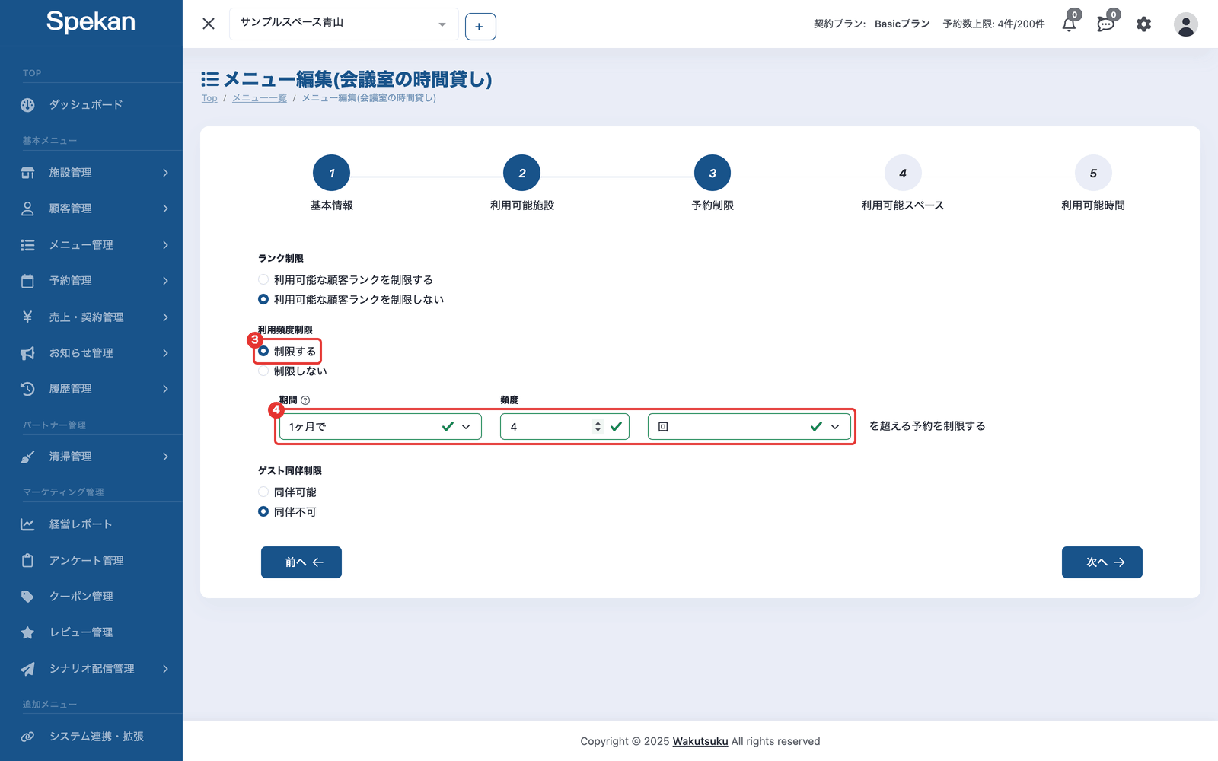Open the Wakutsuku footer link
This screenshot has height=761, width=1218.
700,741
